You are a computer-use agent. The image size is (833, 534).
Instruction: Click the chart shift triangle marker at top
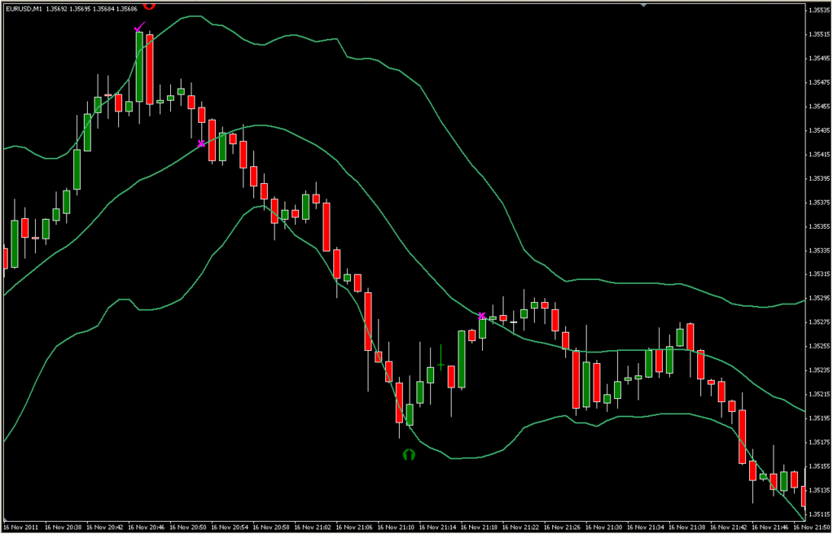[644, 5]
